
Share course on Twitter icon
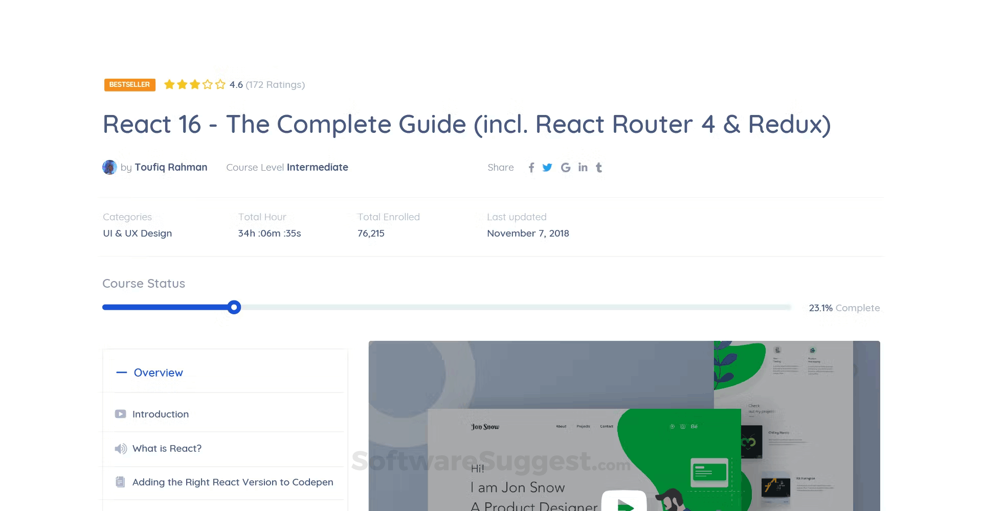(x=547, y=168)
